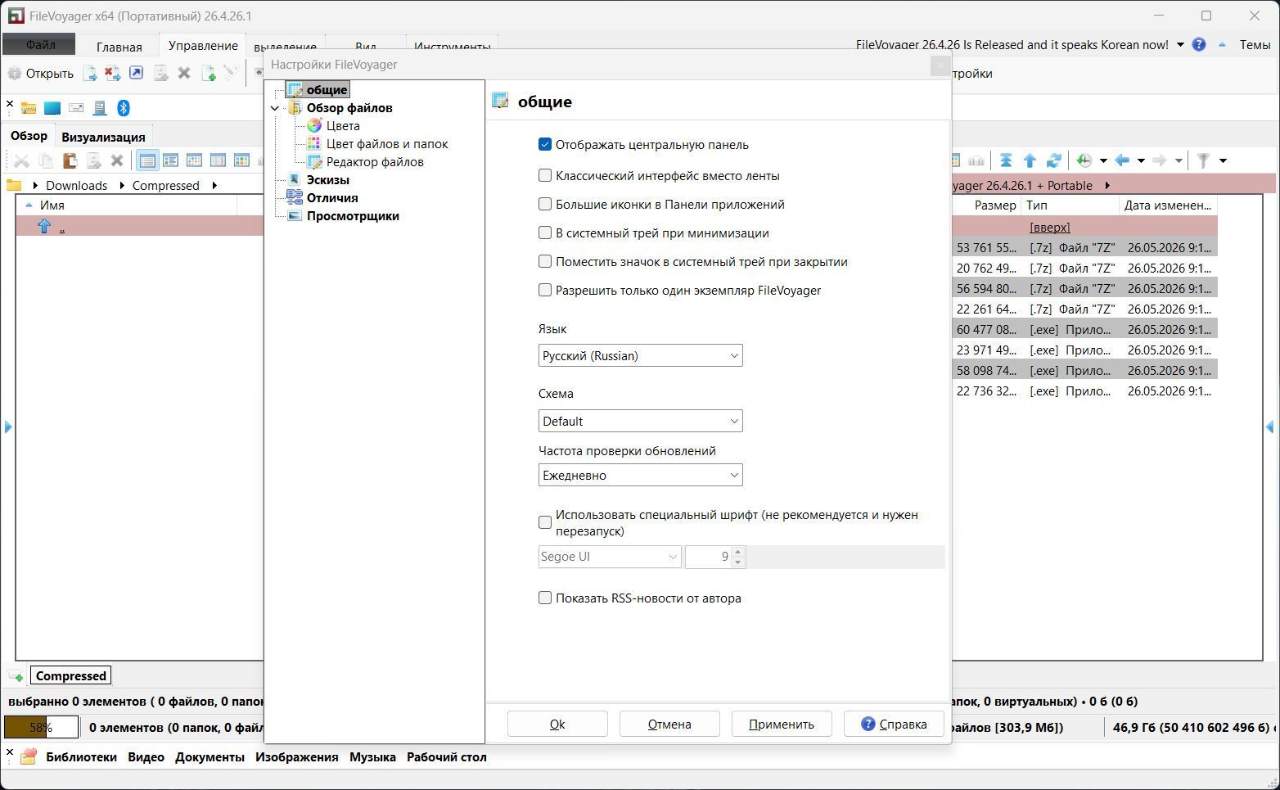
Task: Click the paste clipboard icon in left pane toolbar
Action: pyautogui.click(x=70, y=160)
